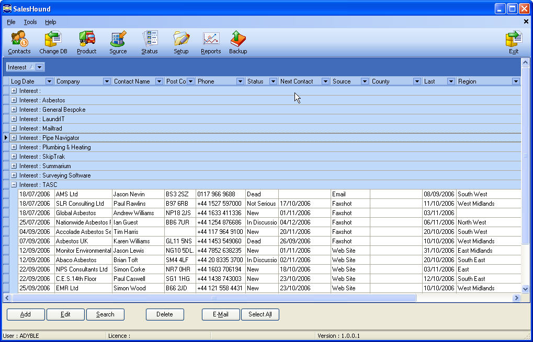This screenshot has width=533, height=342.
Task: Select the Asbestos UK company cell
Action: coord(83,241)
